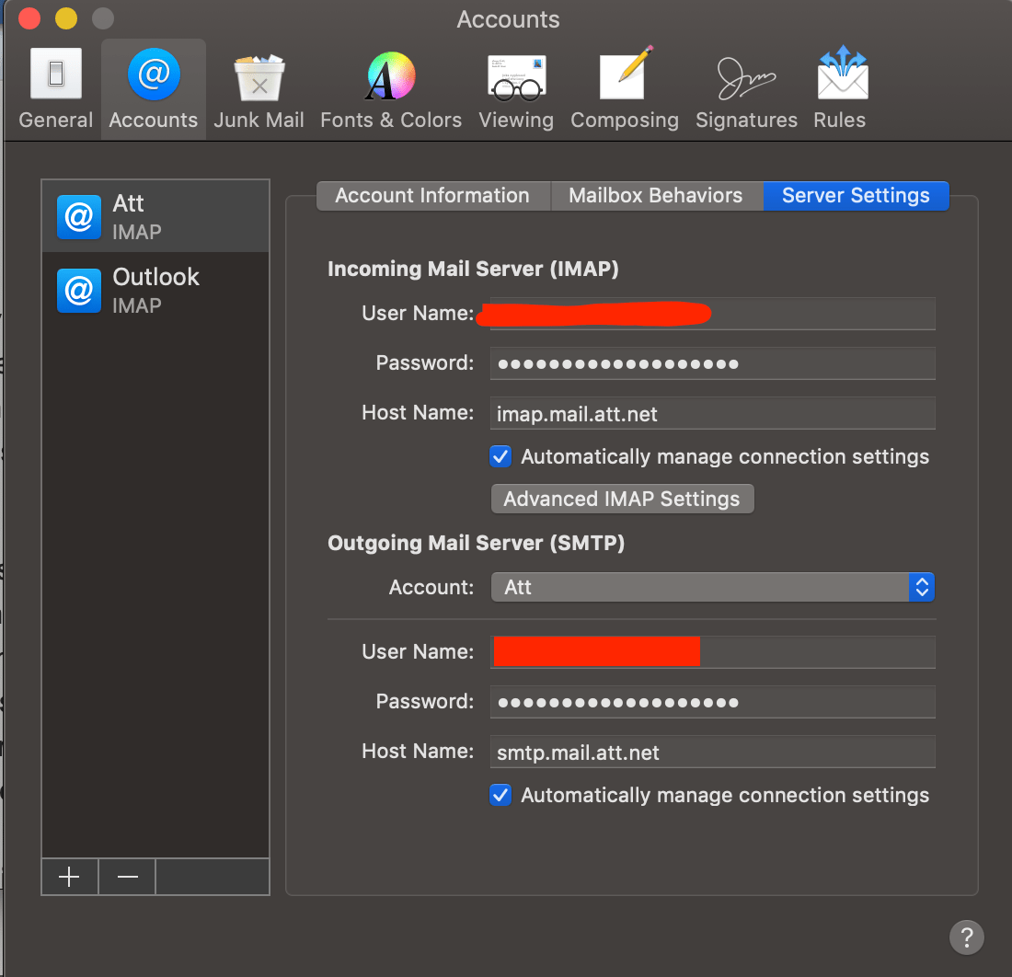Switch to Account Information tab
1012x977 pixels.
432,196
